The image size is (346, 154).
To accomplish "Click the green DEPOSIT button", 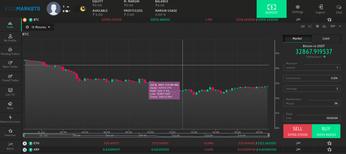I will [271, 9].
